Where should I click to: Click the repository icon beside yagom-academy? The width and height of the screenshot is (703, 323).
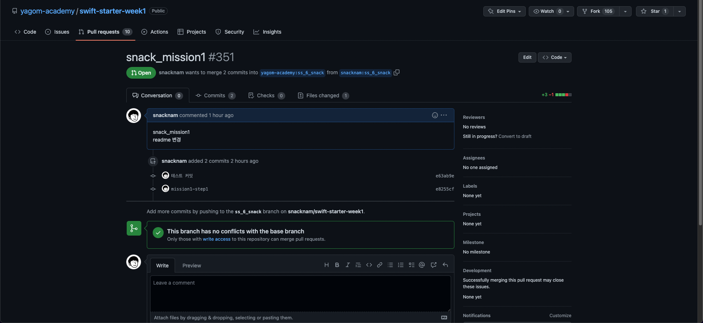pos(15,11)
